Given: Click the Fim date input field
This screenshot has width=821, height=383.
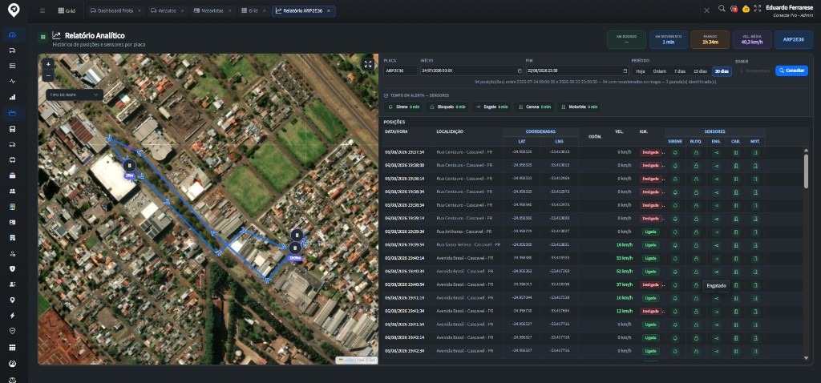Looking at the screenshot, I should [577, 71].
